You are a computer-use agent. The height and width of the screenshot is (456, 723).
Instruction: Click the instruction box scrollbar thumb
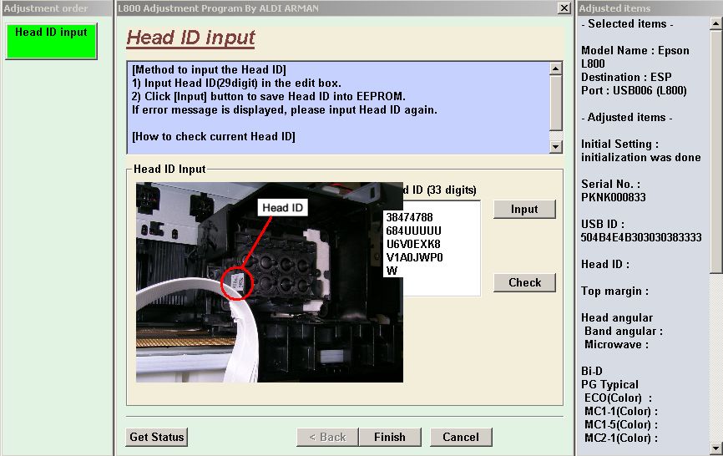coord(556,100)
